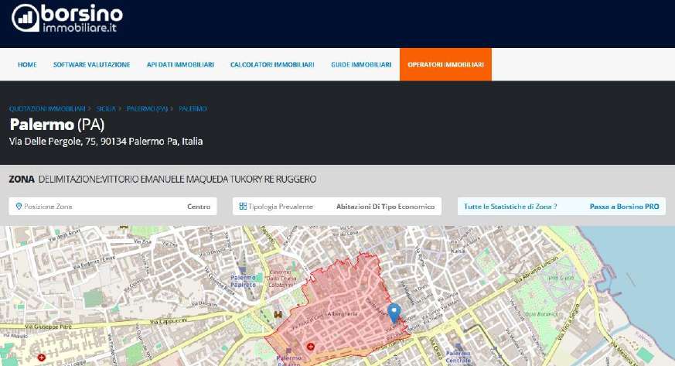Image resolution: width=675 pixels, height=366 pixels.
Task: Open Calcolatori Immobiliari menu item
Action: point(272,64)
